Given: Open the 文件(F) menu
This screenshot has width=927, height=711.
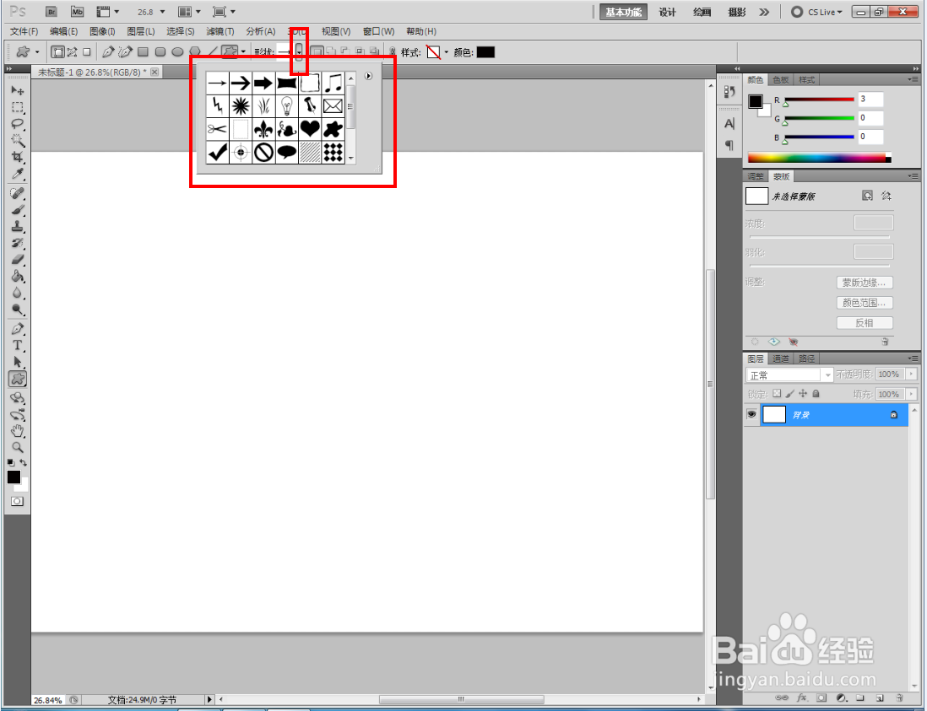Looking at the screenshot, I should pos(24,31).
